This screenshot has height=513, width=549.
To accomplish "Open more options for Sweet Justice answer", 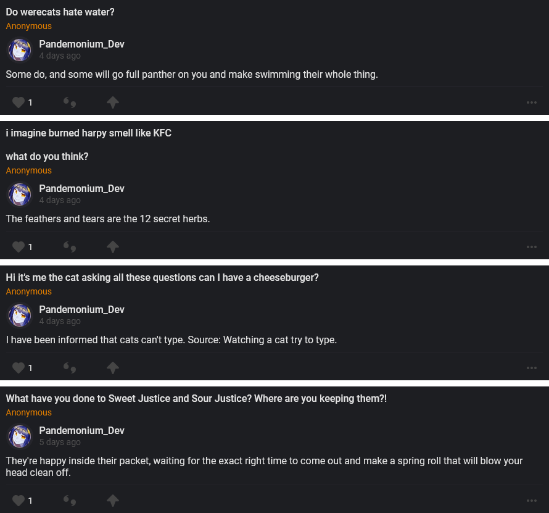I will (532, 500).
